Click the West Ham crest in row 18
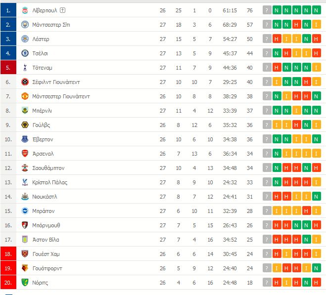Screen dimensions: 326x295 coord(25,253)
